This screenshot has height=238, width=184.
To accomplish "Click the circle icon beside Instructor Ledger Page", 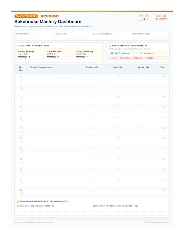I will [146, 222].
